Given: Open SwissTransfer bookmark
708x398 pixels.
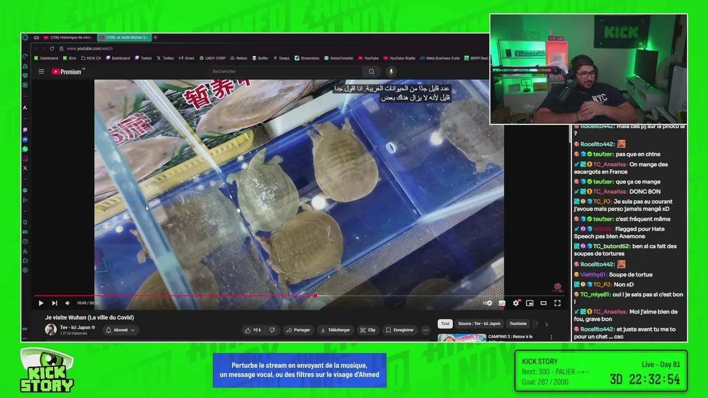Looking at the screenshot, I should pos(339,58).
